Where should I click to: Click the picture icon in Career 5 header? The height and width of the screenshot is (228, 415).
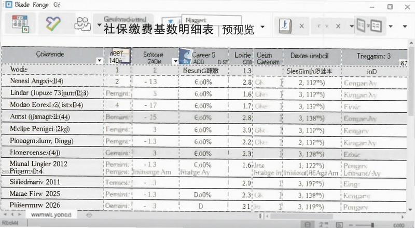185,56
